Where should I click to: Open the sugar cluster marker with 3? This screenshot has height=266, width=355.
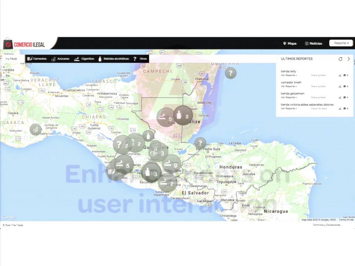pos(159,153)
